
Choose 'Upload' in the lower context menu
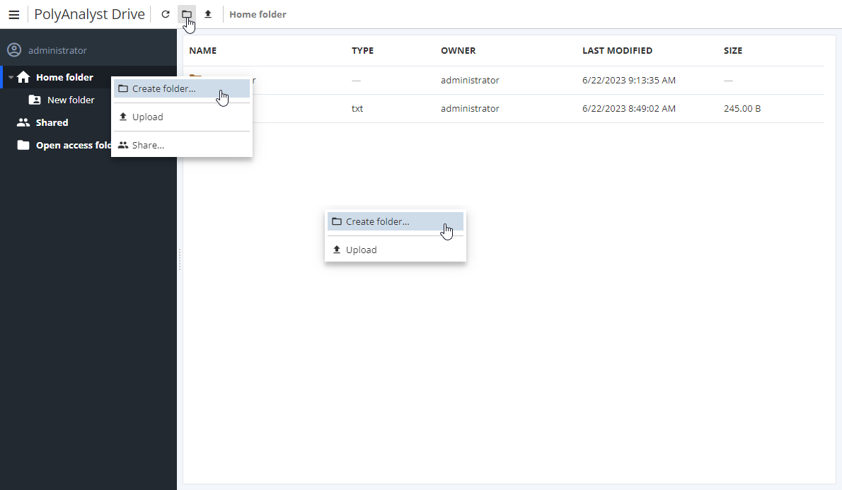361,250
